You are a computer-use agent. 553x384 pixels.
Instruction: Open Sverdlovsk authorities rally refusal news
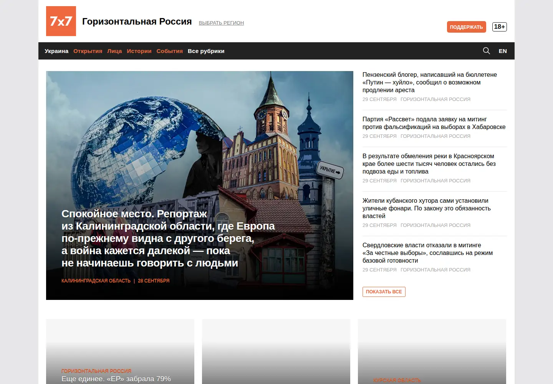427,253
